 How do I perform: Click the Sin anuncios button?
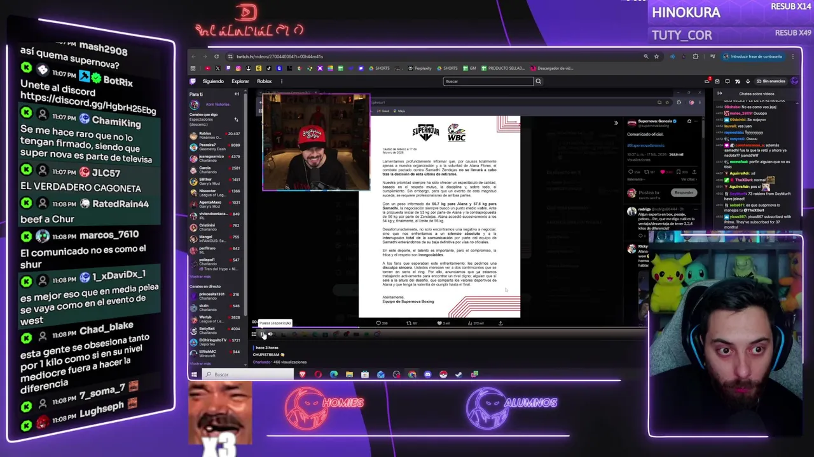click(x=770, y=81)
